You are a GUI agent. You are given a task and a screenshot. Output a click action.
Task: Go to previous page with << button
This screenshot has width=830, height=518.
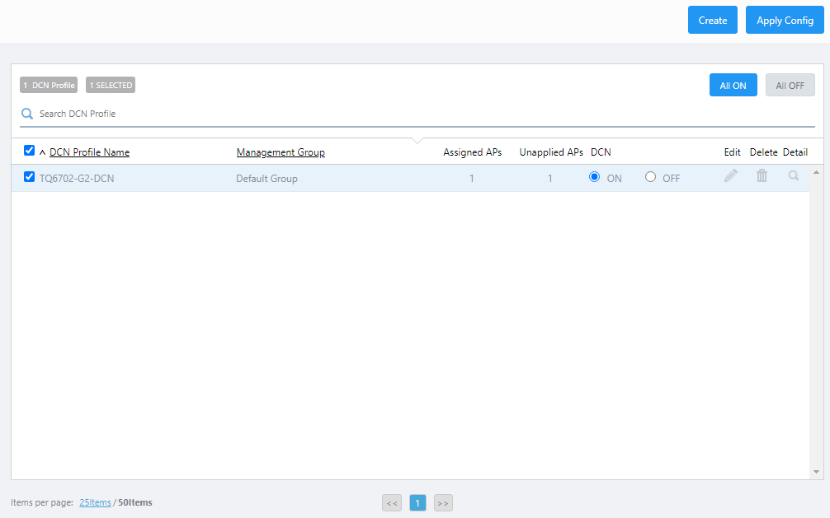[x=392, y=502]
